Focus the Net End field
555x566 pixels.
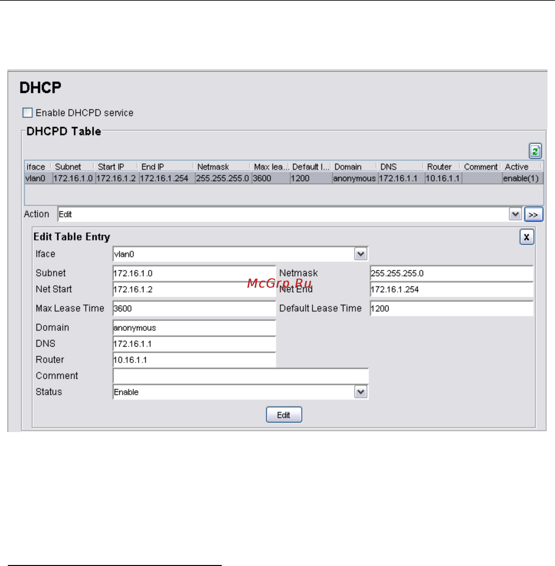[x=452, y=289]
